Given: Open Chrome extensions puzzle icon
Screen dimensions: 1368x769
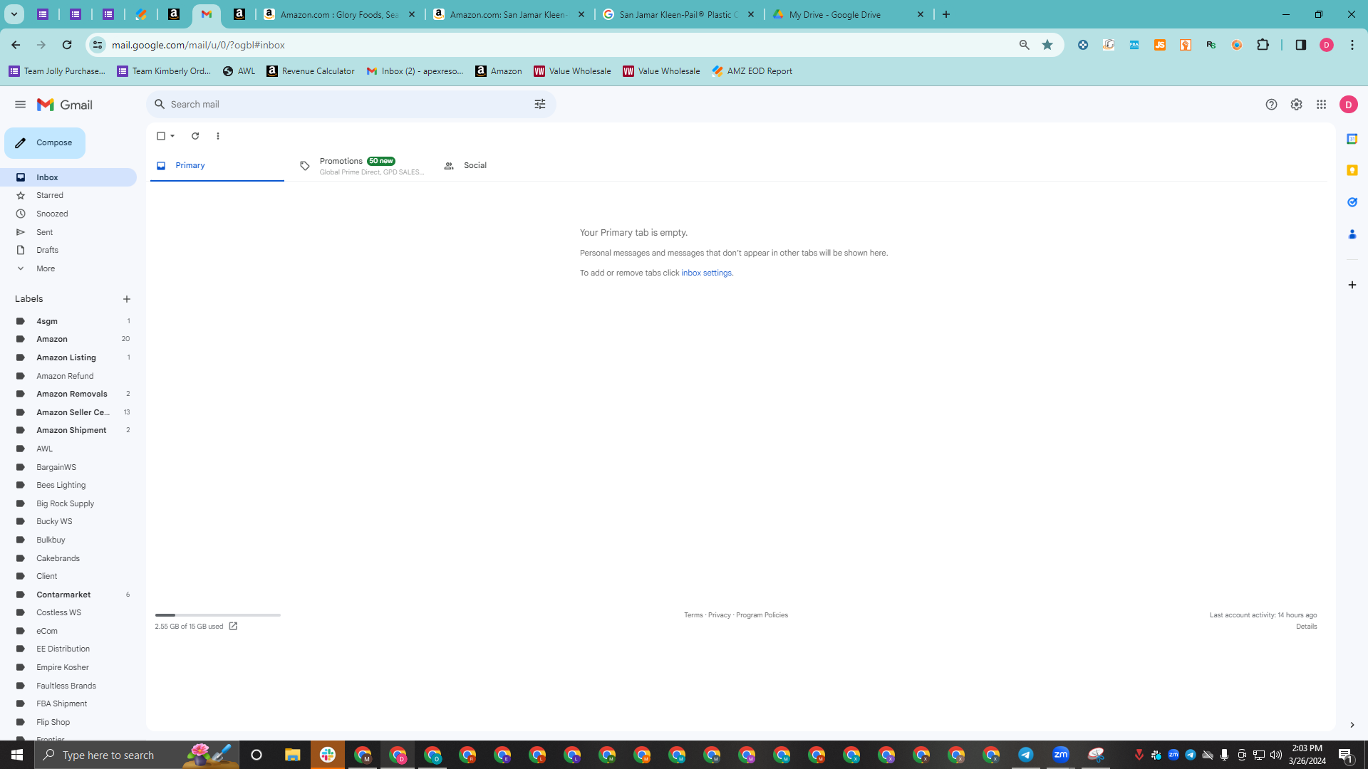Looking at the screenshot, I should (x=1263, y=45).
